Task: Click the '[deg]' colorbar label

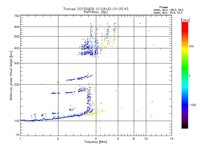Action: [185, 20]
